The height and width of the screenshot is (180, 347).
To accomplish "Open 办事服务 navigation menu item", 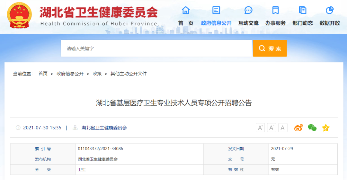I will (276, 23).
